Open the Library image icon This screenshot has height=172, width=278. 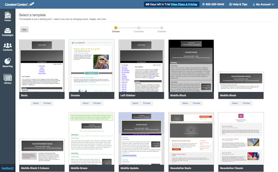pyautogui.click(x=7, y=78)
